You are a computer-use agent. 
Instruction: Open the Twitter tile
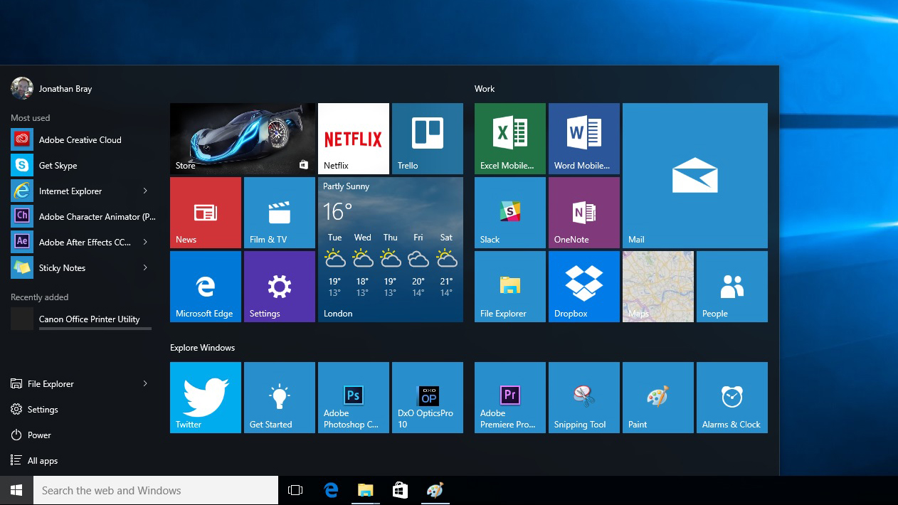click(205, 397)
